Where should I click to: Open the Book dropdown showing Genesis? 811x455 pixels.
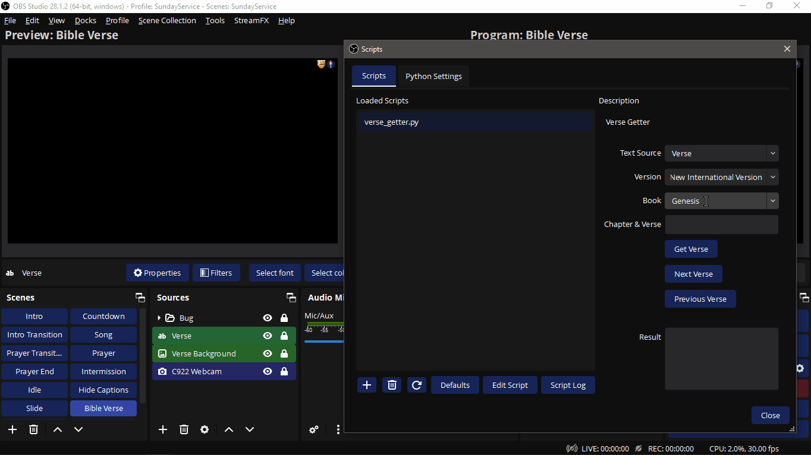point(772,201)
